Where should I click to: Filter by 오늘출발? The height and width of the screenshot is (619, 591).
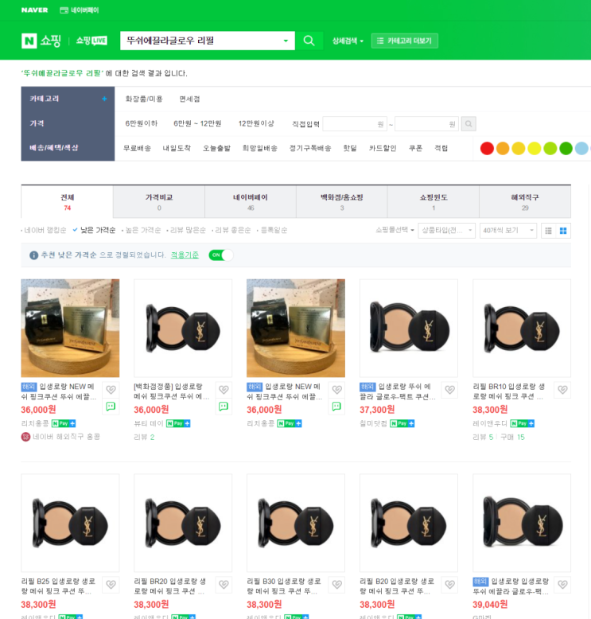(216, 148)
